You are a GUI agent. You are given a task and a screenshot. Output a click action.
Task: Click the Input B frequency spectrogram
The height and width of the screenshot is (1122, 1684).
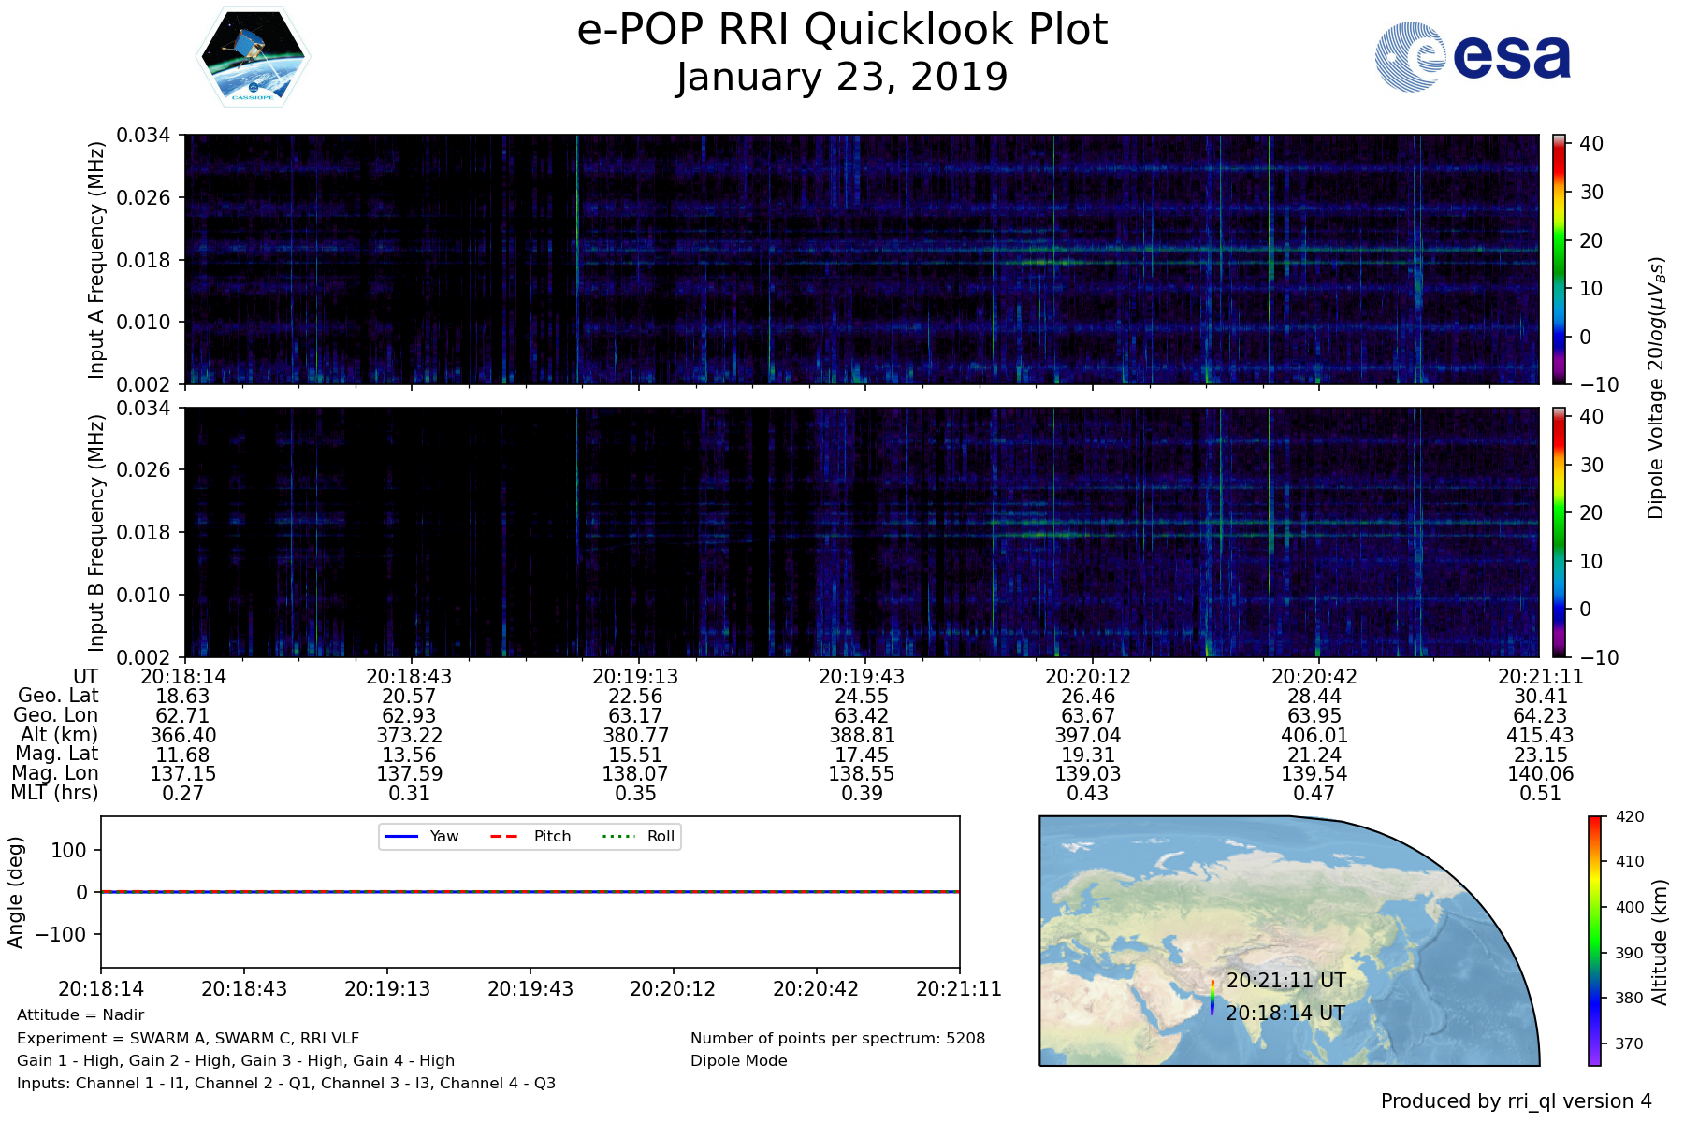point(861,532)
